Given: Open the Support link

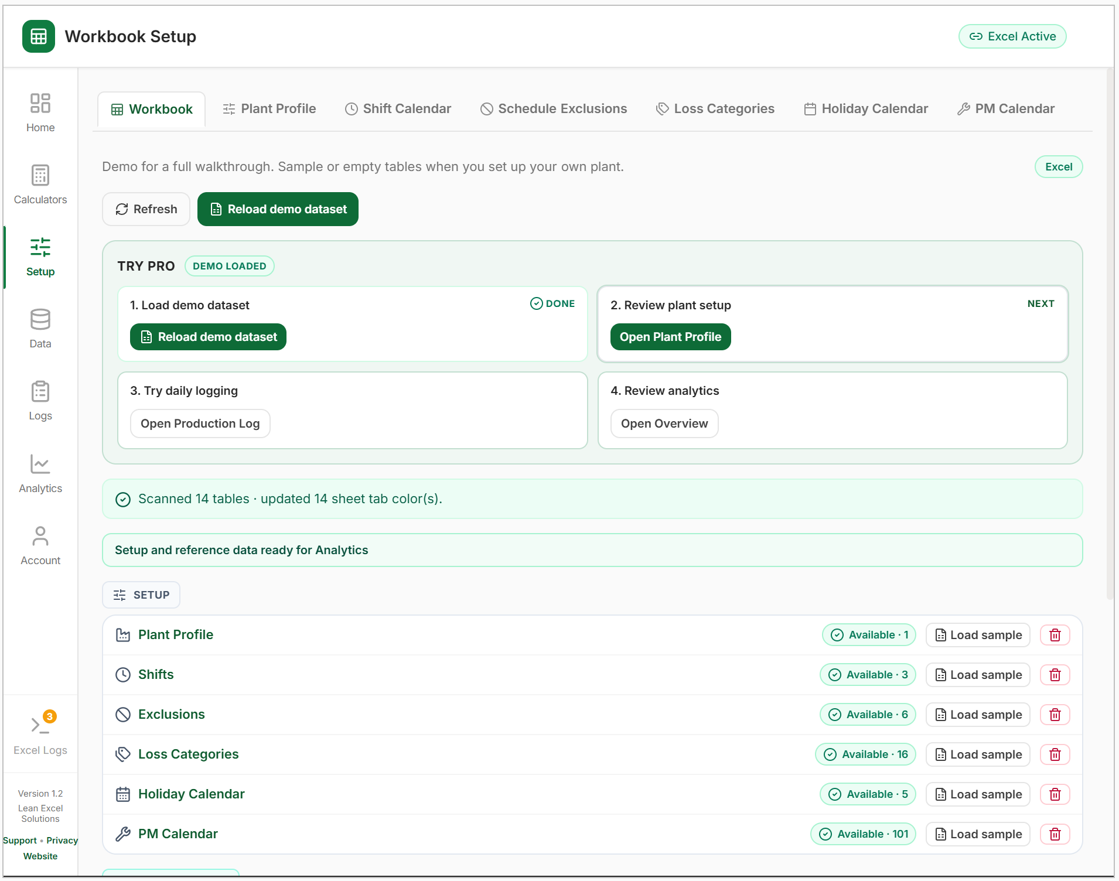Looking at the screenshot, I should point(20,841).
